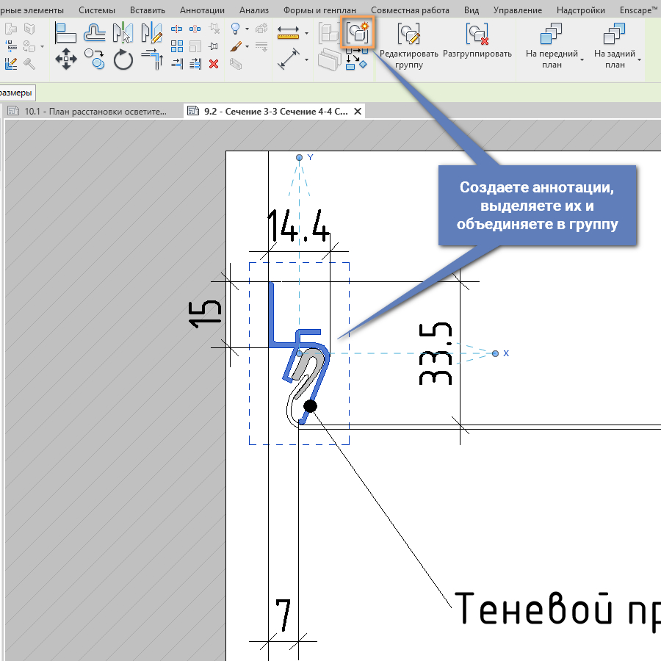
Task: Open the Аннотации ribbon tab
Action: (202, 10)
